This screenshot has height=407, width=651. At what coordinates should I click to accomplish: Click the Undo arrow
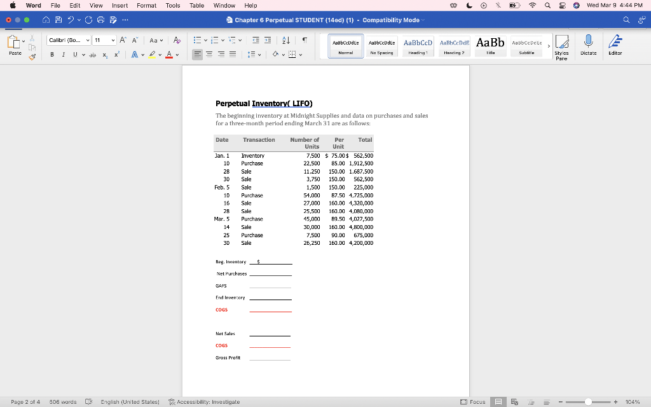point(71,20)
